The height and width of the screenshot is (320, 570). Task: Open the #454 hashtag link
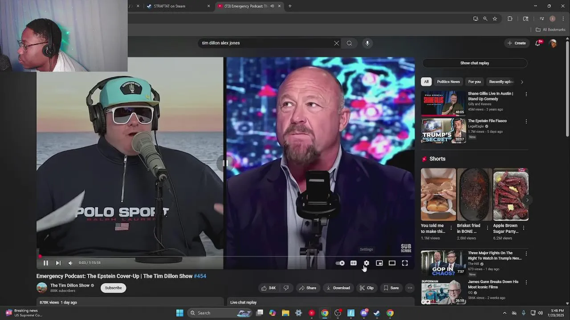(200, 276)
